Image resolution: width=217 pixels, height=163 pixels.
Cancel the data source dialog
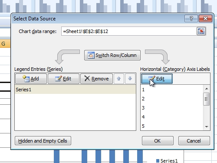pos(194,141)
